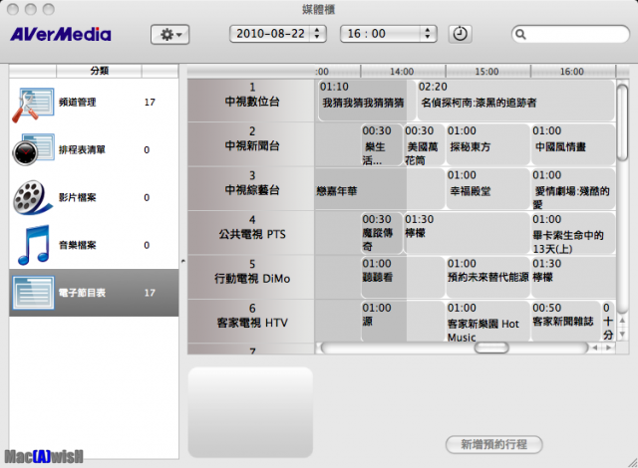Click the clock current-time button
The image size is (638, 468).
[x=461, y=34]
